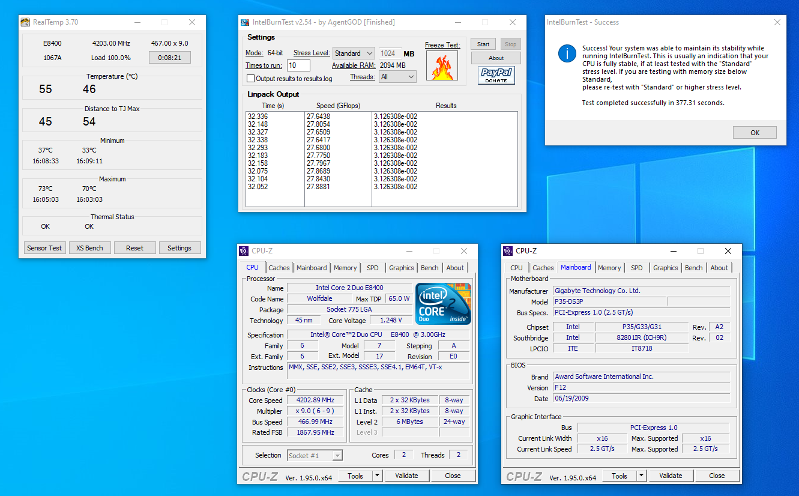Click Tools button in CPU-Z CPU window
799x496 pixels.
point(355,476)
